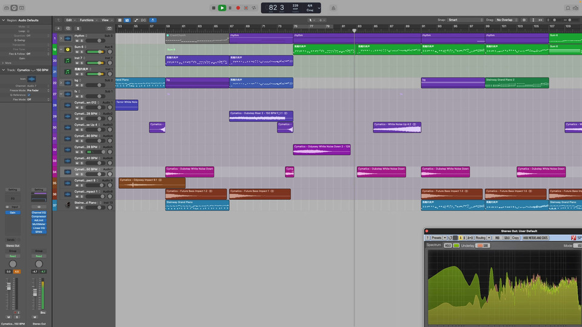The width and height of the screenshot is (582, 327).
Task: Select the Odyssey Impact 9.1 region
Action: (152, 183)
